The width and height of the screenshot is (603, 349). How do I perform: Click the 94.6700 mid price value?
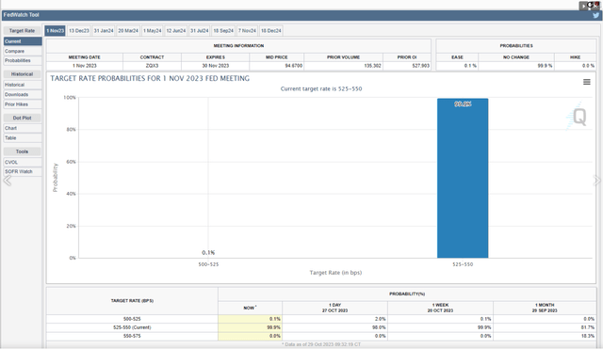(x=293, y=66)
